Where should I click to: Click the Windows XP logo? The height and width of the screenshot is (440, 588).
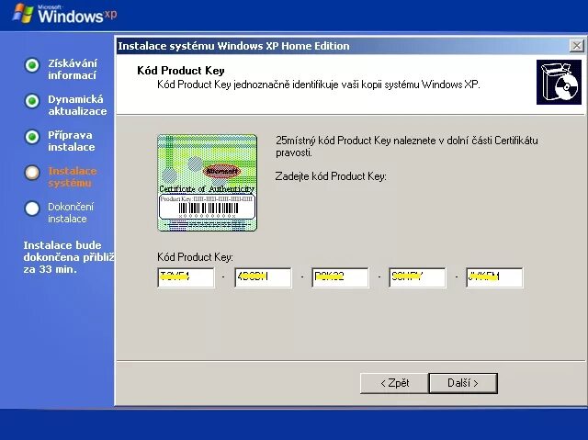(64, 15)
